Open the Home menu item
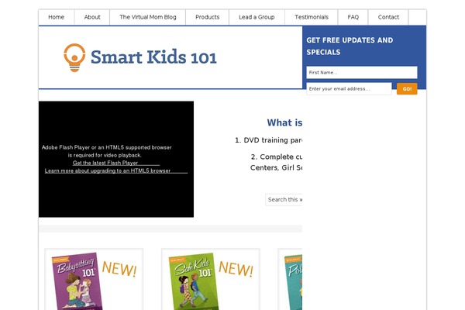The image size is (465, 310). pos(57,17)
